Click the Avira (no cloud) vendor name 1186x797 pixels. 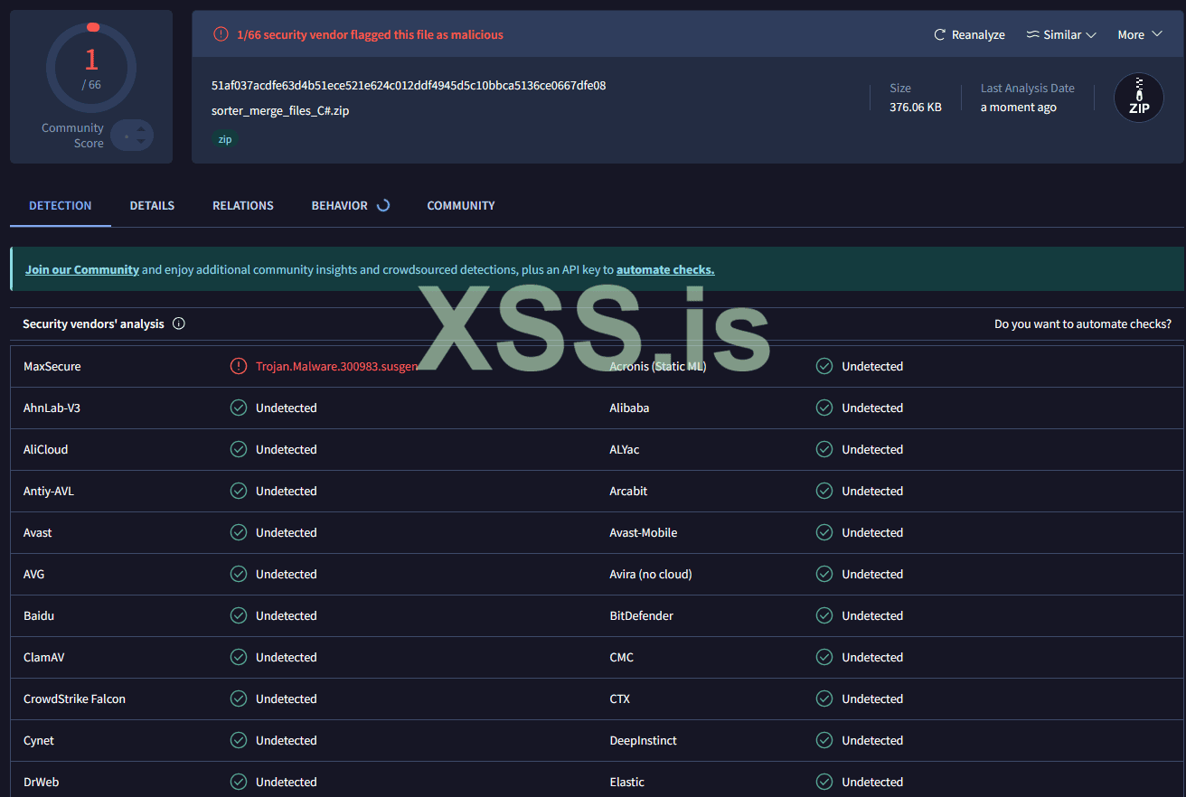[651, 574]
